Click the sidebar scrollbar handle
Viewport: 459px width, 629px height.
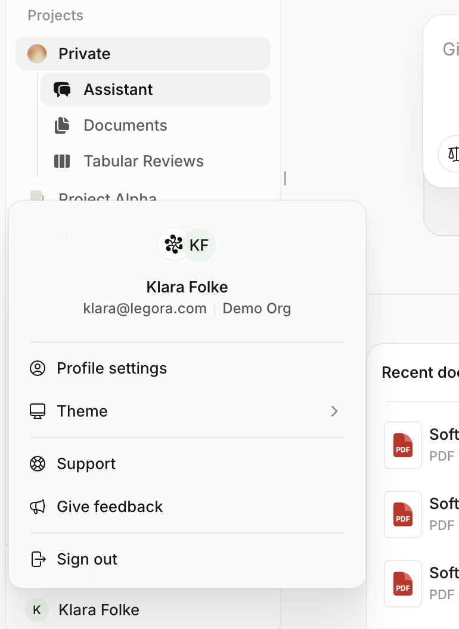285,178
